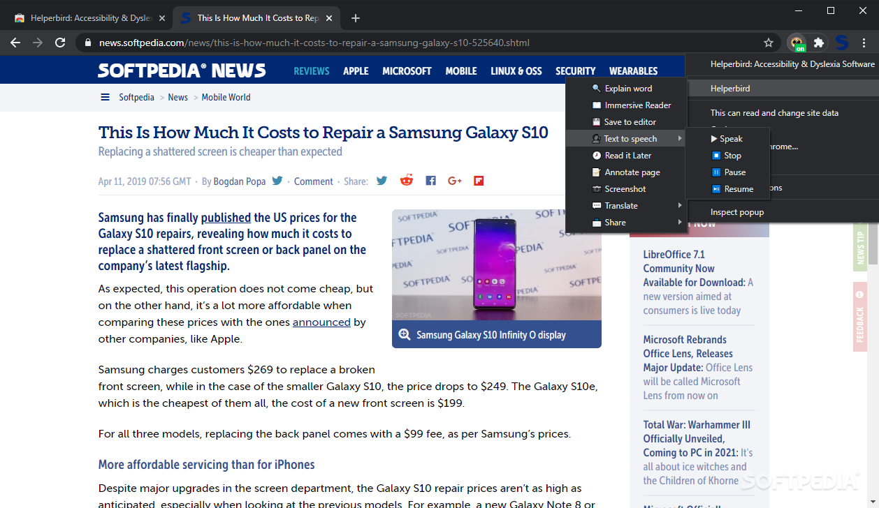The height and width of the screenshot is (508, 879).
Task: Open the SECURITY section
Action: [576, 71]
